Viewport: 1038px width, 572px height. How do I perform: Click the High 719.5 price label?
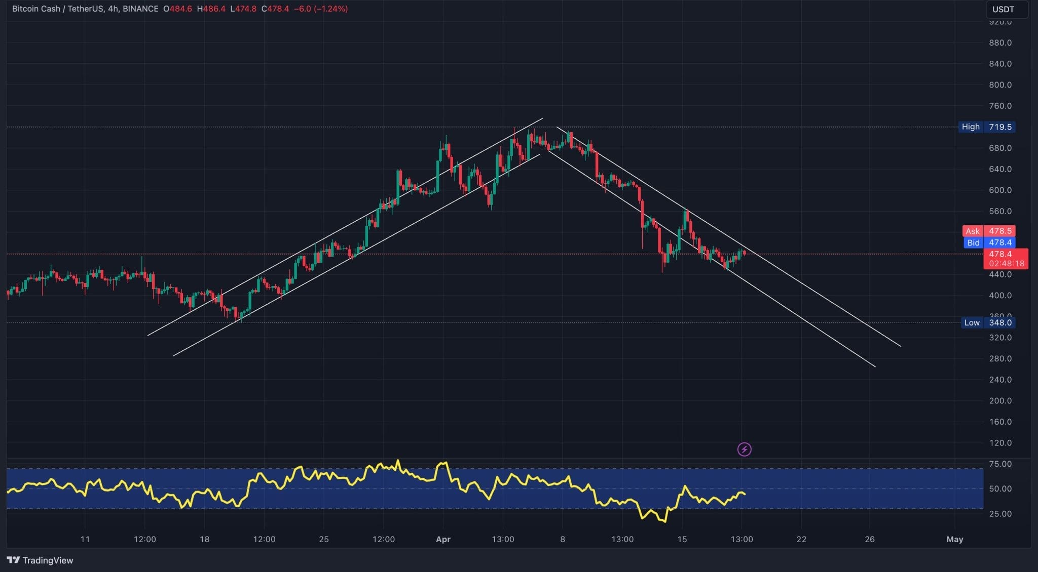pos(988,127)
